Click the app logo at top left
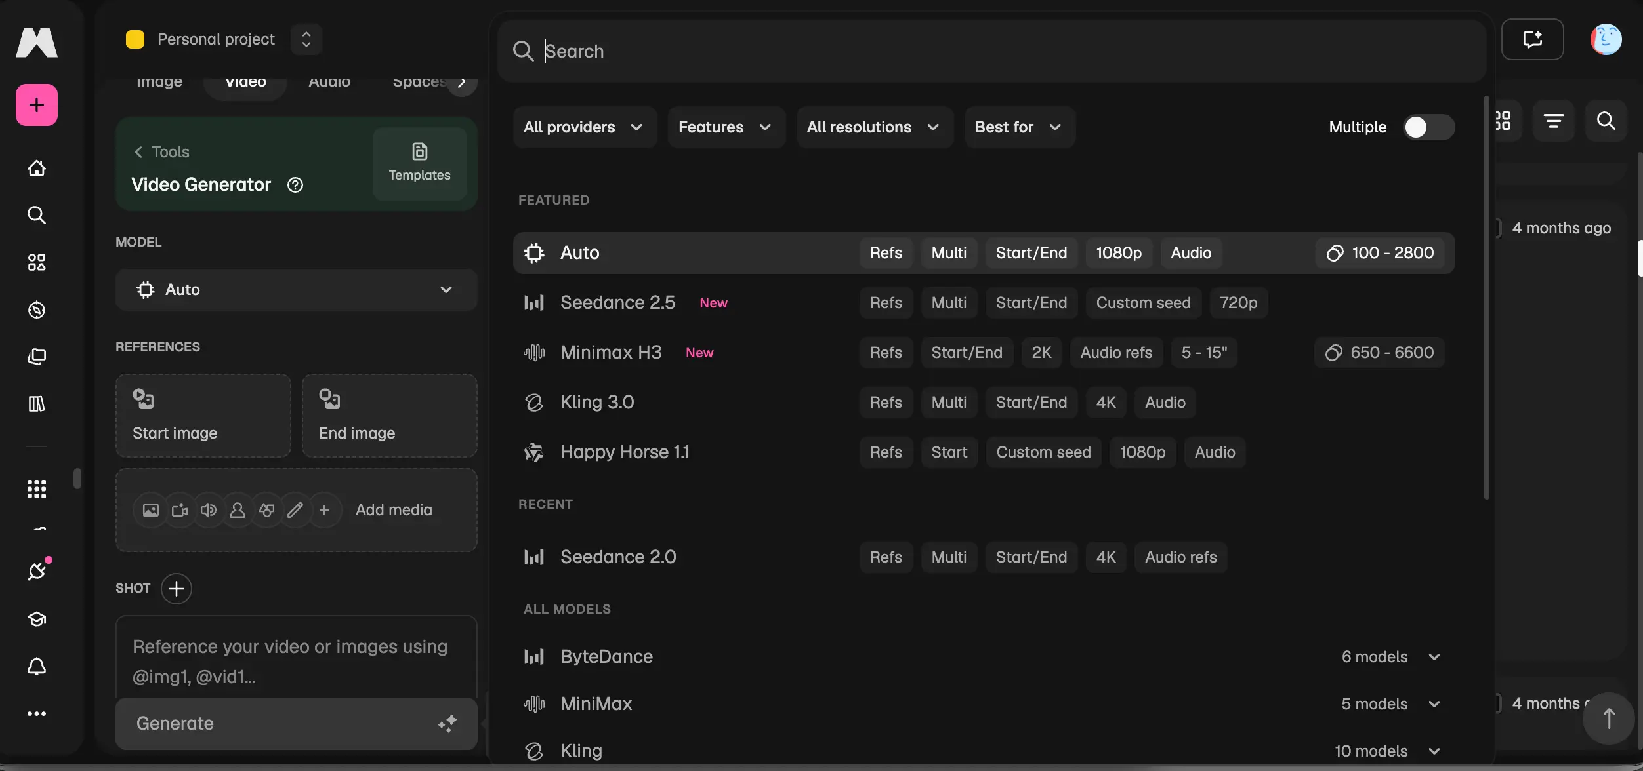The height and width of the screenshot is (771, 1643). pyautogui.click(x=37, y=42)
